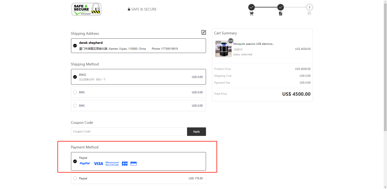Screen dimensions: 387x189
Task: Click the generic credit card icon
Action: [134, 164]
